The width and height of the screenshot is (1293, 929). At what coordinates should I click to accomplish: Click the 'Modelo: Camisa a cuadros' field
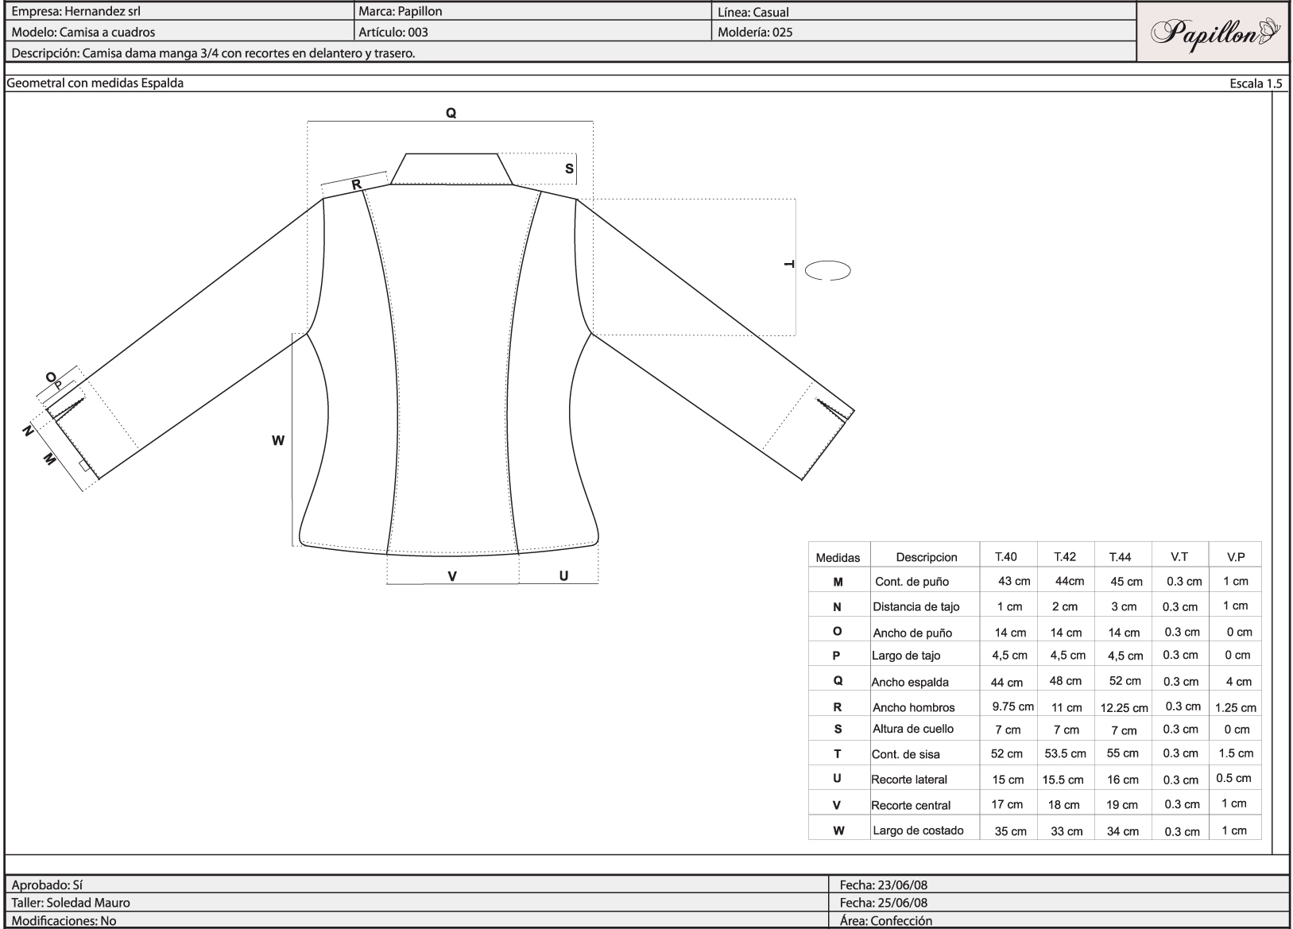click(x=83, y=33)
